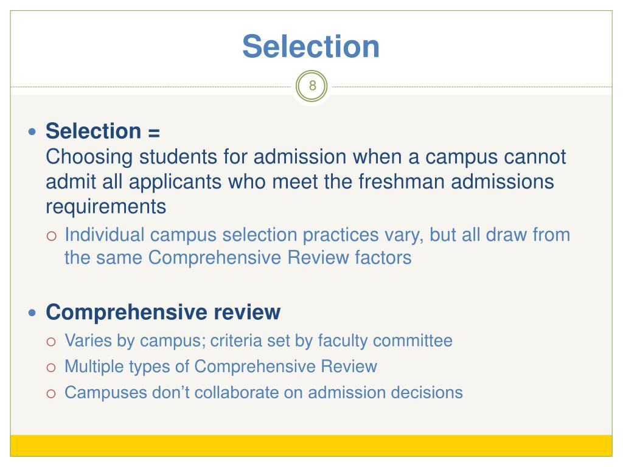Click the blue bullet beside 'Selection ='
Viewport: 623px width, 467px height.
[32, 131]
